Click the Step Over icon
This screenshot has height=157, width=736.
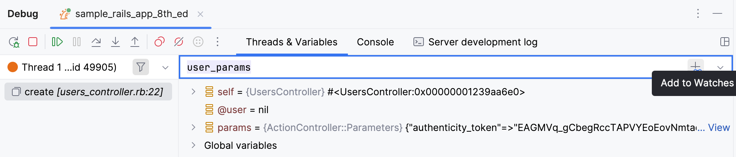click(x=96, y=42)
